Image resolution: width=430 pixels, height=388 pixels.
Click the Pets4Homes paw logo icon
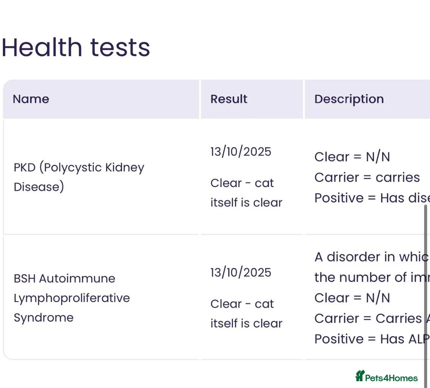pos(360,376)
